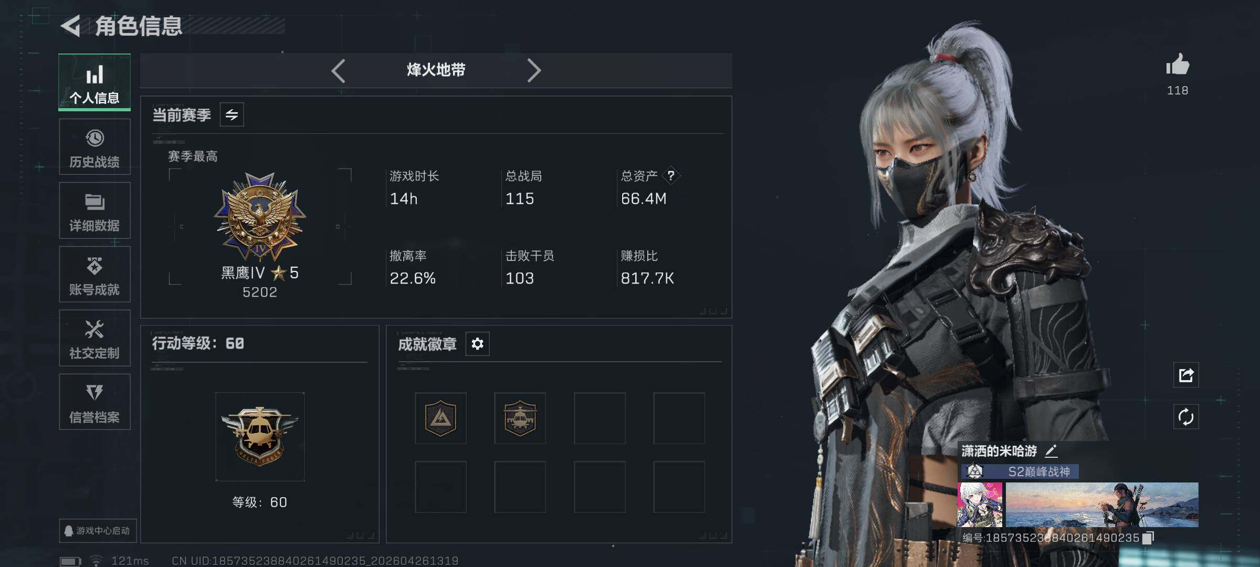Open the 信誉档案 tab
This screenshot has width=1260, height=567.
[x=94, y=402]
